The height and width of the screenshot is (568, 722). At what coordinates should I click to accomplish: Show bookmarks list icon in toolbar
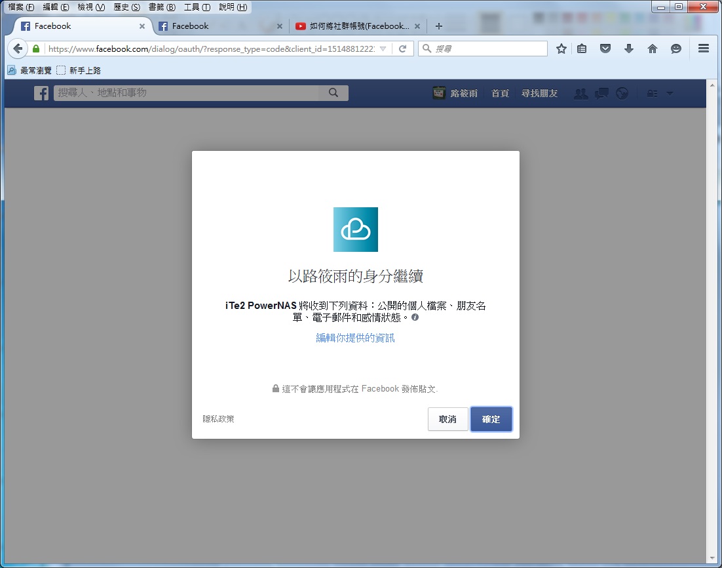click(582, 49)
